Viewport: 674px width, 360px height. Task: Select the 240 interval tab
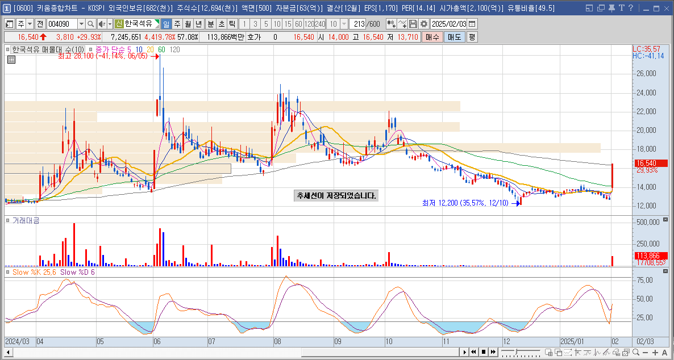tap(321, 24)
